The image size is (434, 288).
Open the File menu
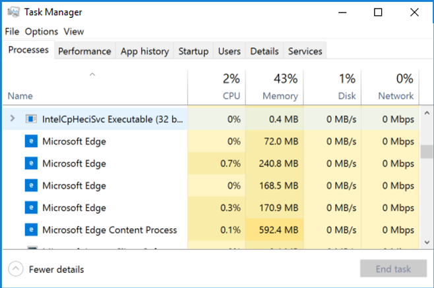(x=12, y=32)
